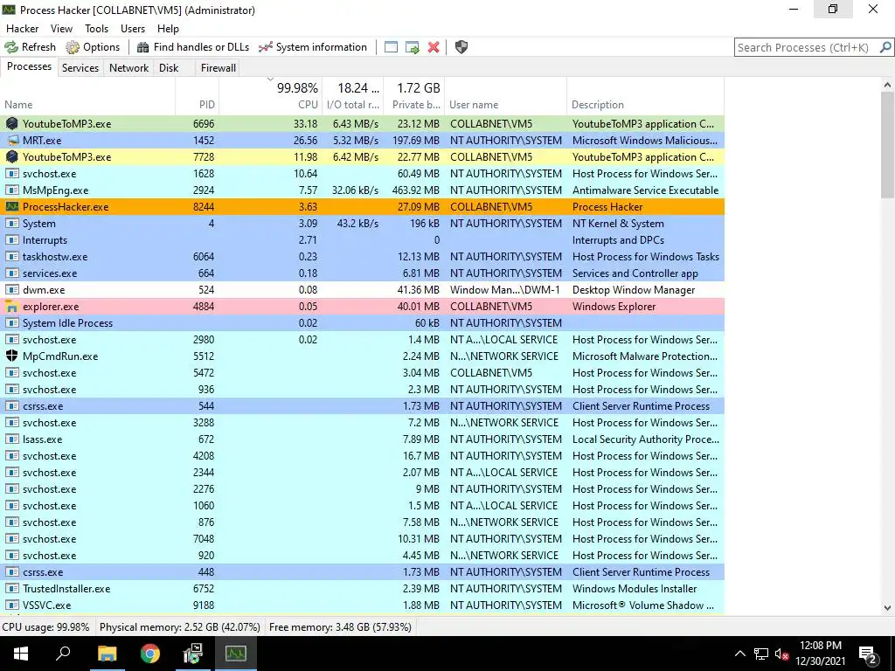This screenshot has width=895, height=671.
Task: Sort by Private bytes column header
Action: 413,96
